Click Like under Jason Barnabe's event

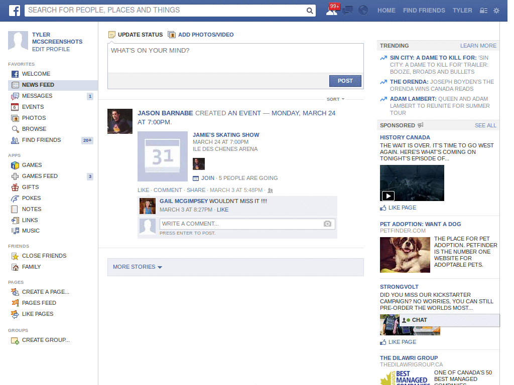[143, 190]
